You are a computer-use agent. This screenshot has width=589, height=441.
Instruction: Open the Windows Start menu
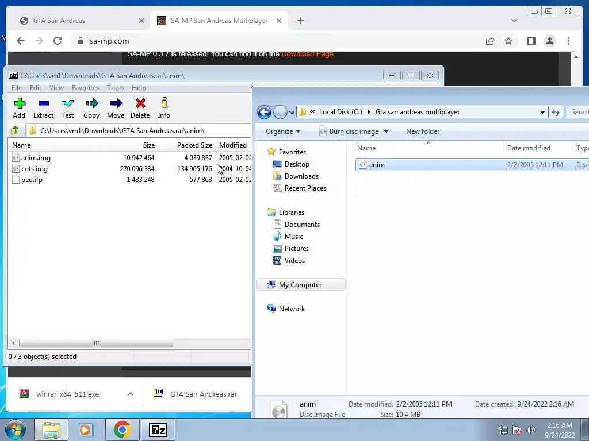(16, 430)
